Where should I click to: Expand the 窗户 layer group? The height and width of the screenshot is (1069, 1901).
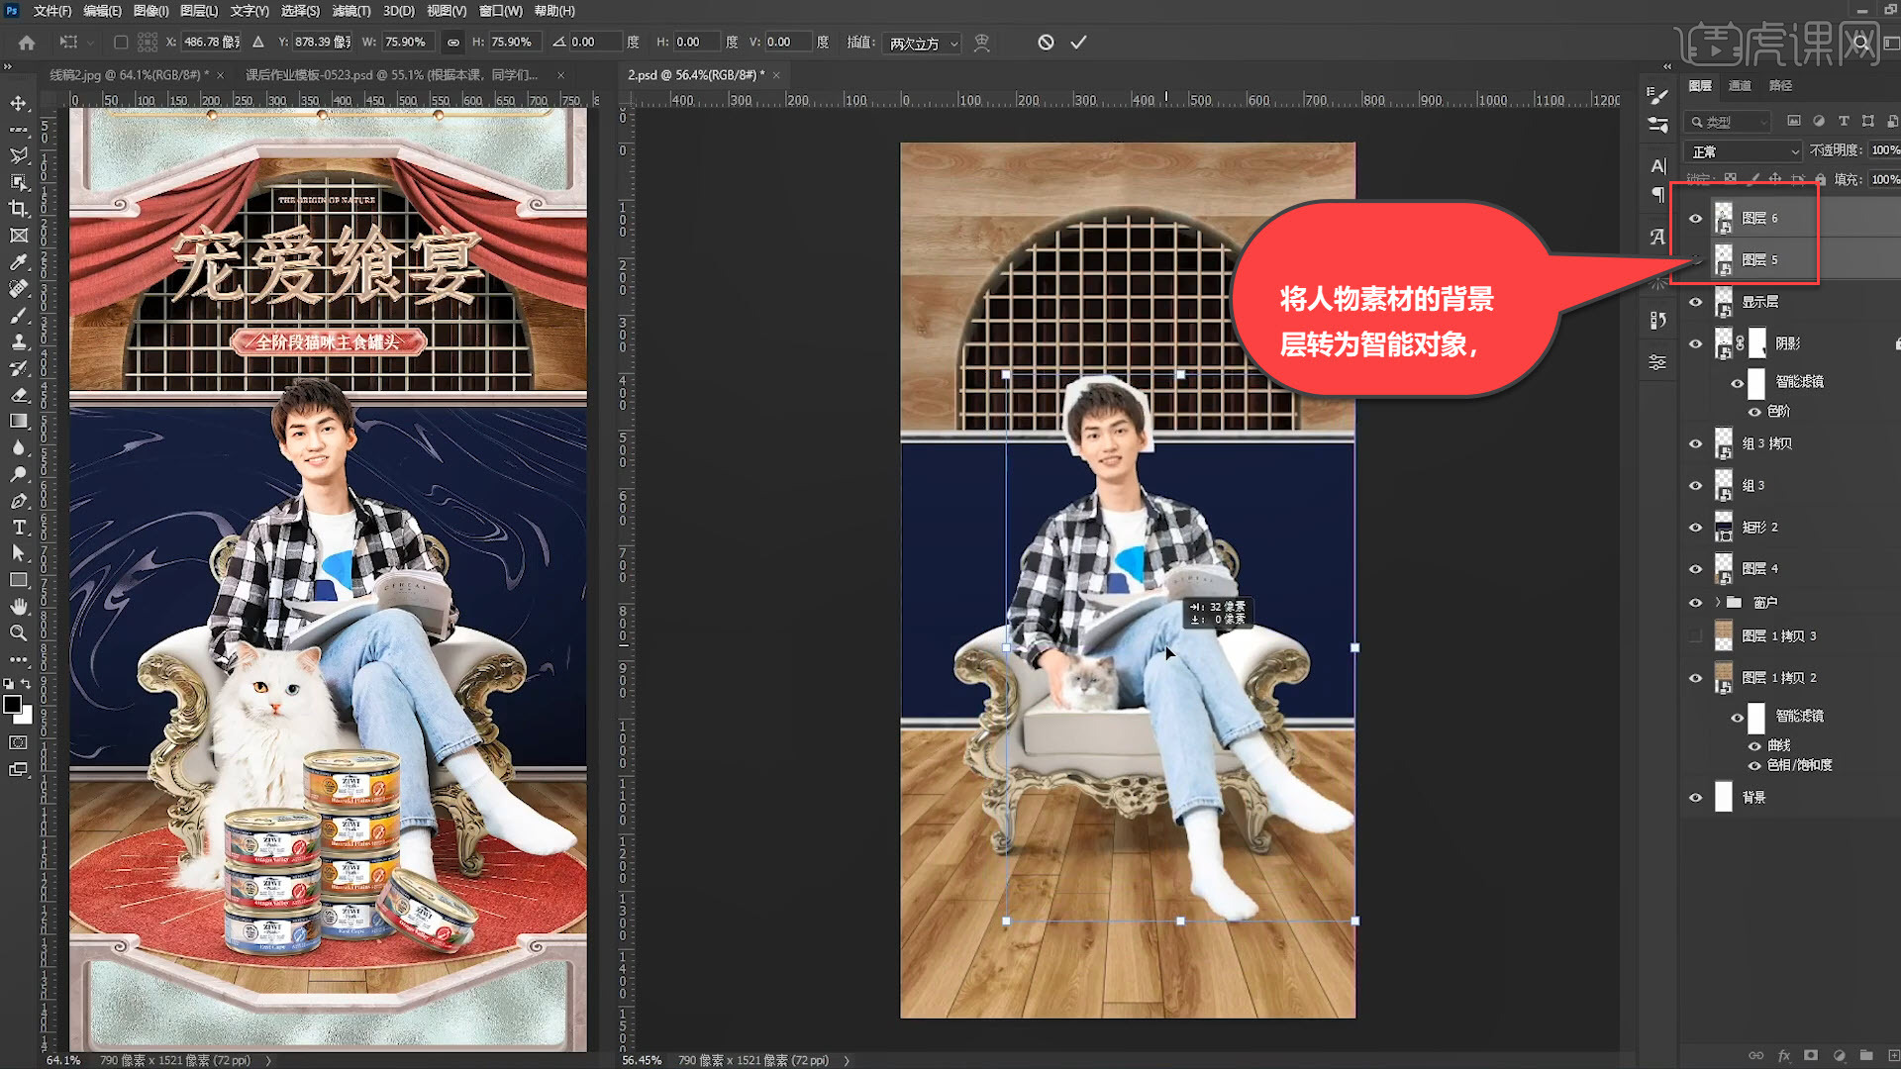(1718, 602)
